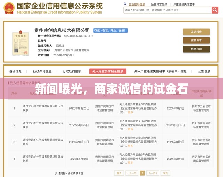Go to 首页 in pagination
Viewport: 223px width, 177px height.
(x=119, y=173)
